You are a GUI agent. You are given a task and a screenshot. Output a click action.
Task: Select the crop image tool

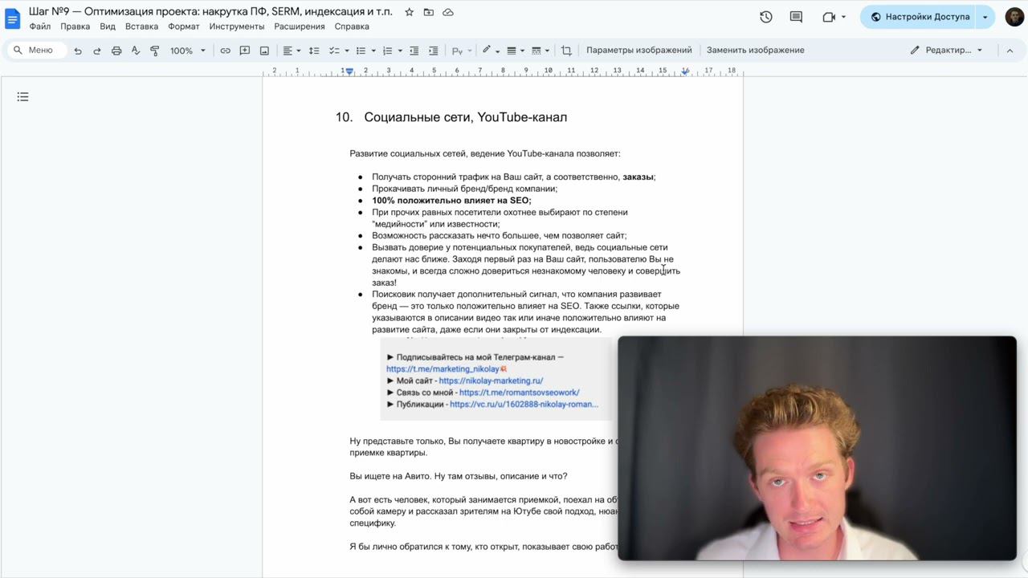(x=566, y=51)
